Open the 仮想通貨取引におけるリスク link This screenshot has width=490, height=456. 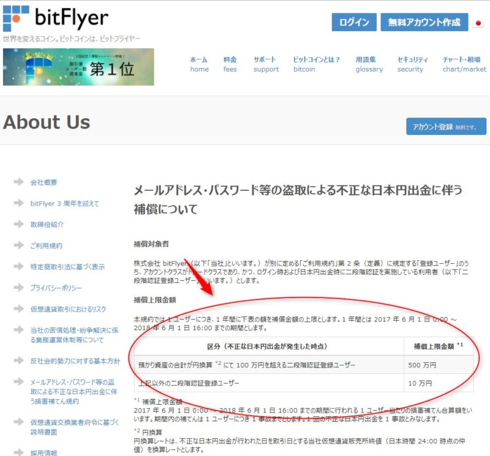[x=68, y=309]
